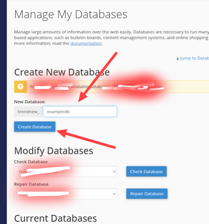
Task: Click the trendnew_ prefix box
Action: 29,111
